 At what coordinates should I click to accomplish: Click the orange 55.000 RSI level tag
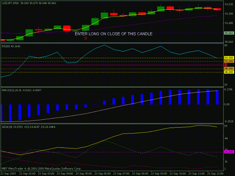point(229,61)
